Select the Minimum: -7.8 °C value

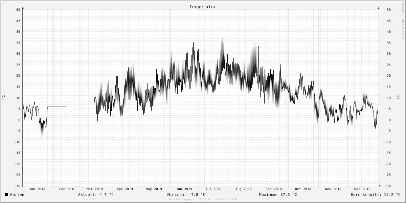click(x=186, y=195)
